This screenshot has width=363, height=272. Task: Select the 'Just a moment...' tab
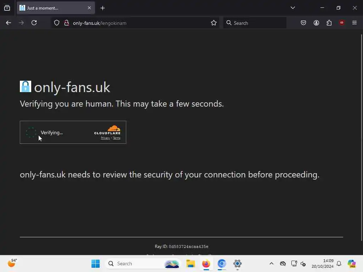53,8
